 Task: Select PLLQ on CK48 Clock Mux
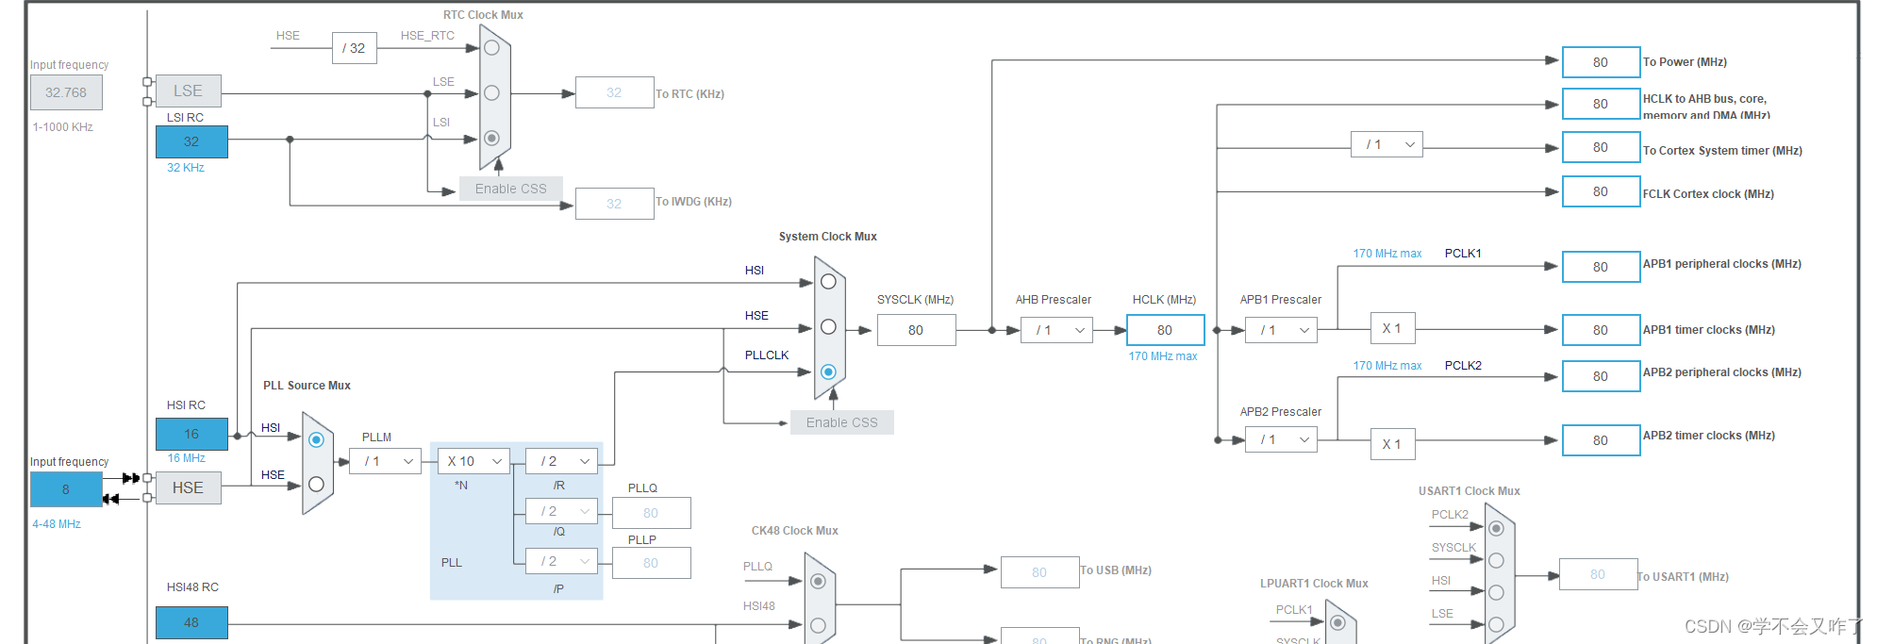click(x=818, y=581)
